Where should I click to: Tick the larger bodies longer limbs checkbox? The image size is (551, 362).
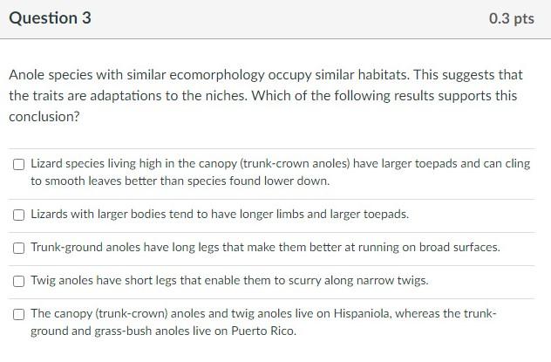point(18,215)
